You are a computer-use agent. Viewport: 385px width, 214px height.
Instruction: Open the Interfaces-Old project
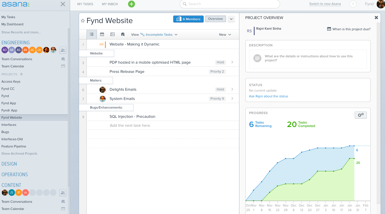(x=12, y=139)
